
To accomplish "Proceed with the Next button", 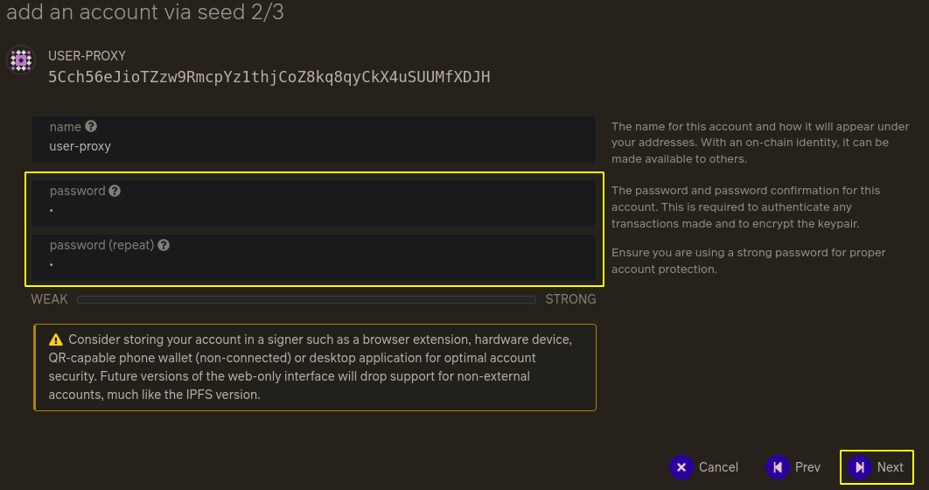I will (877, 467).
